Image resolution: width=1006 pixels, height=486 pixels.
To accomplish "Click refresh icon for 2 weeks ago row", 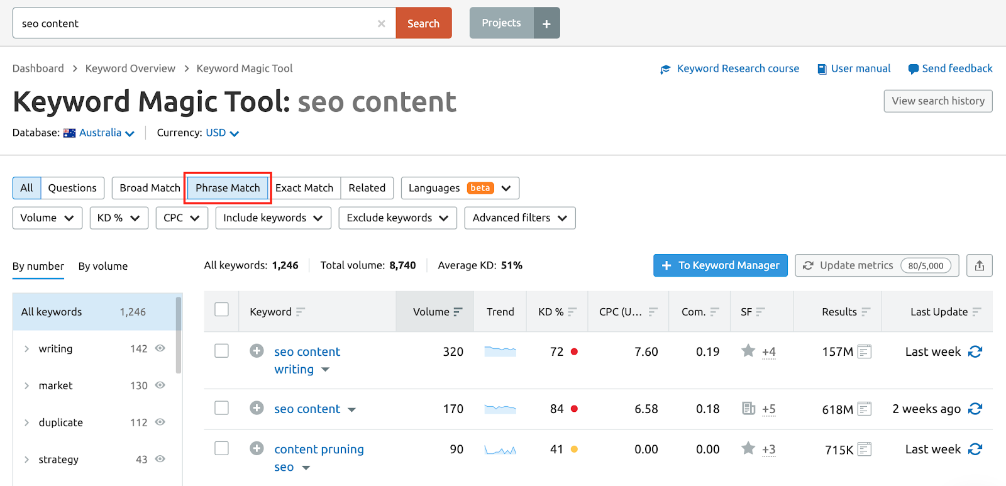I will point(975,409).
